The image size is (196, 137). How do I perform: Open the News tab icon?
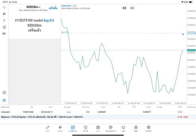click(98, 128)
